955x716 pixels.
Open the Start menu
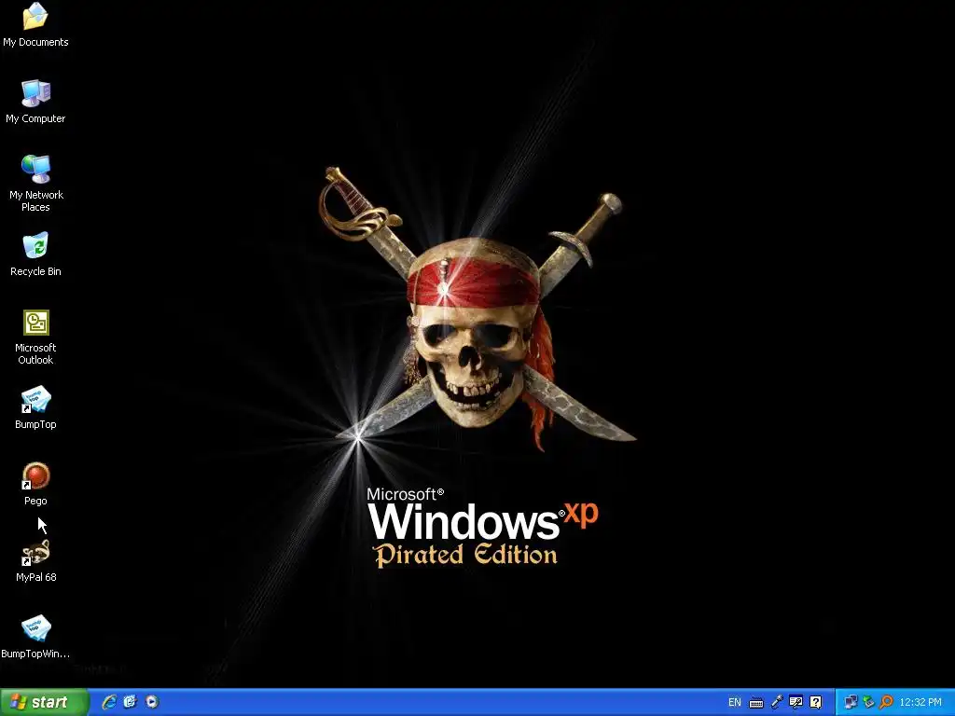coord(44,702)
